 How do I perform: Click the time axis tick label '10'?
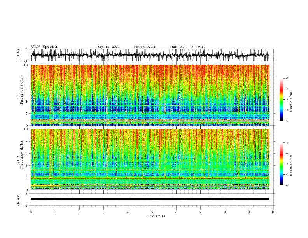[x=273, y=212]
